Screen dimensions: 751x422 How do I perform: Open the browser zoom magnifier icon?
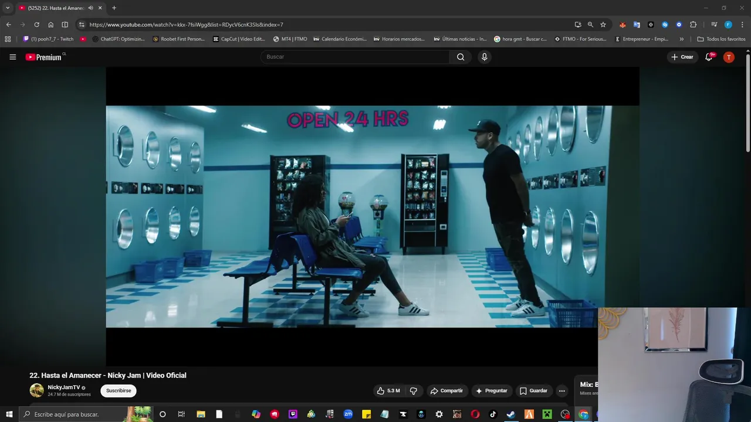point(590,25)
